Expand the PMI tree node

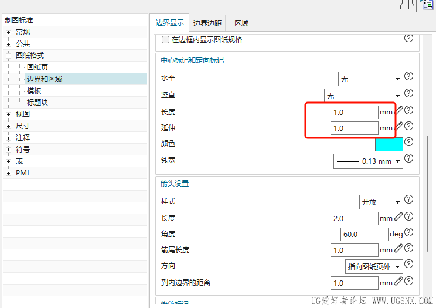tap(8, 173)
